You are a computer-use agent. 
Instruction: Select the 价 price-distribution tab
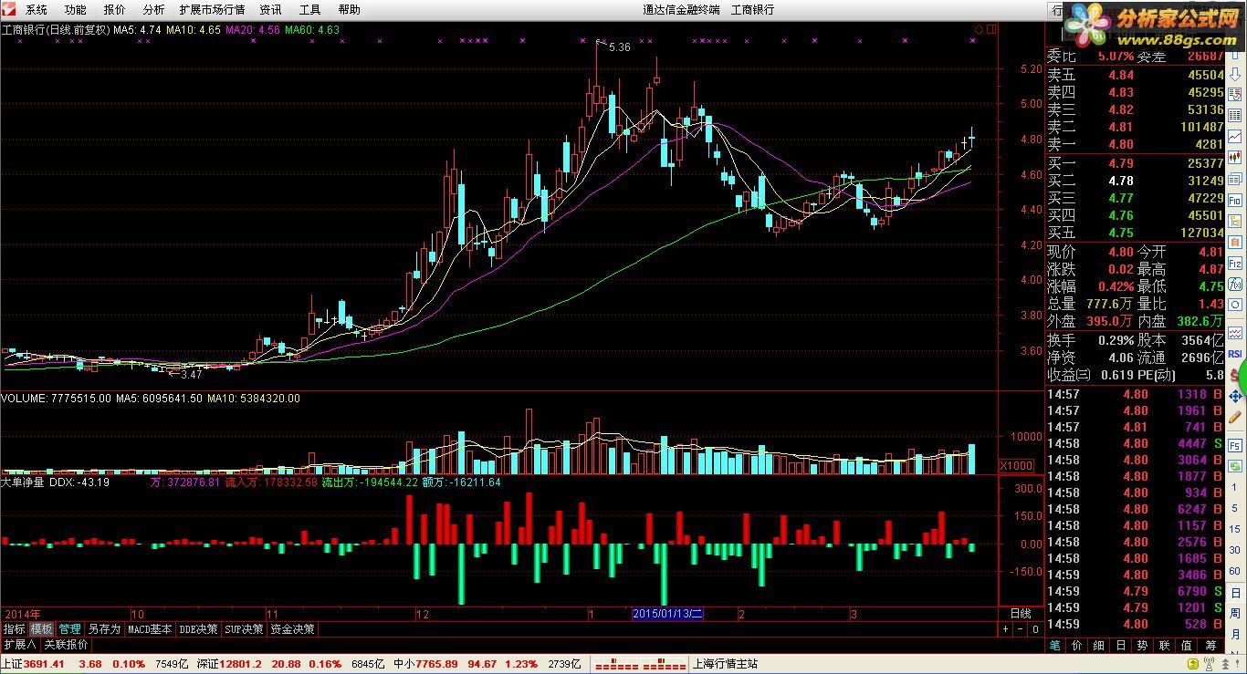click(1076, 645)
